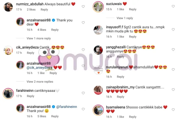Tap the heart next to yangghazalli's comment
This screenshot has height=120, width=180.
click(173, 49)
